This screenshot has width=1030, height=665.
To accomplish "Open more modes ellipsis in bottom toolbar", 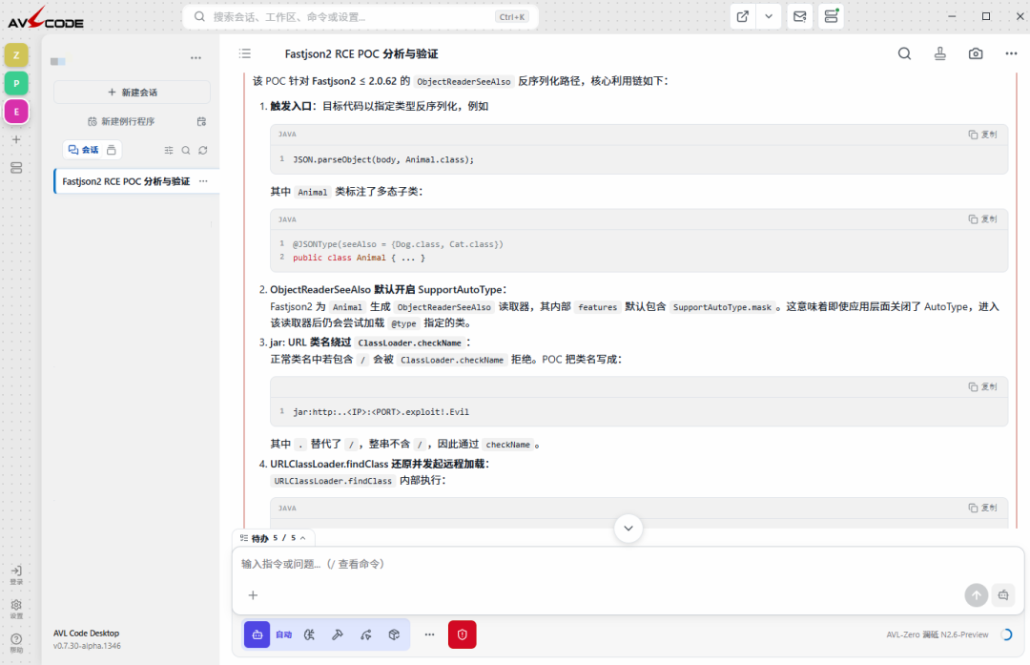I will point(429,634).
